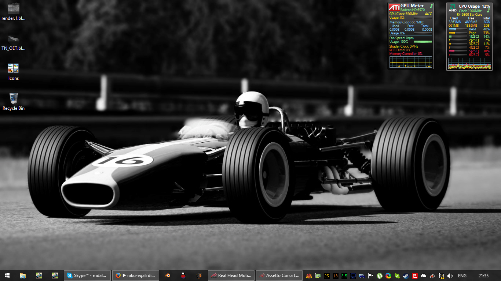Select the Recycle Bin desktop icon
Image resolution: width=501 pixels, height=281 pixels.
click(x=14, y=102)
